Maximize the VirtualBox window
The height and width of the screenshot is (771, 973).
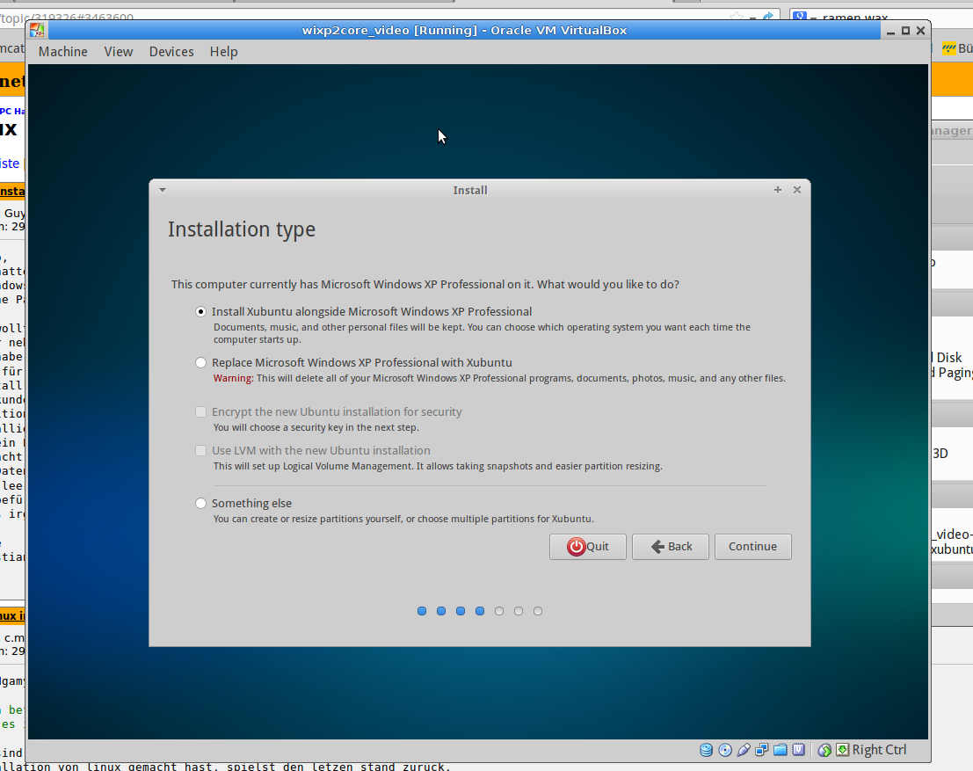905,31
